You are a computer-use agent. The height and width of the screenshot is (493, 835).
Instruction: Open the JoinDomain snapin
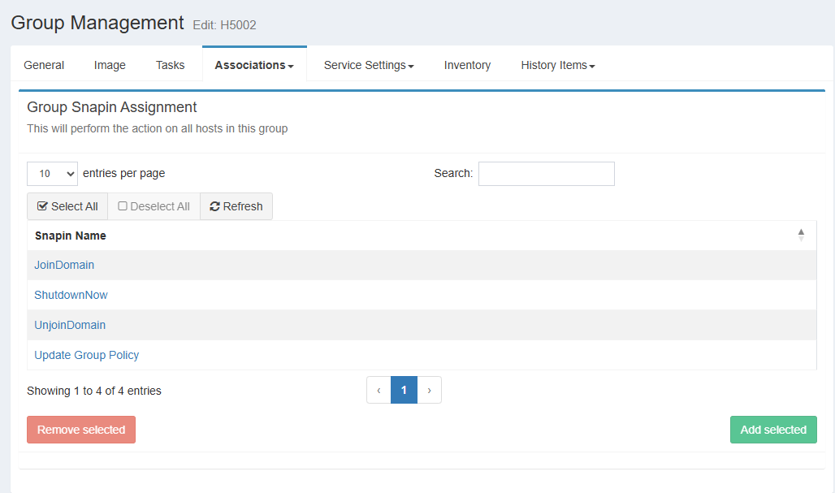click(64, 265)
